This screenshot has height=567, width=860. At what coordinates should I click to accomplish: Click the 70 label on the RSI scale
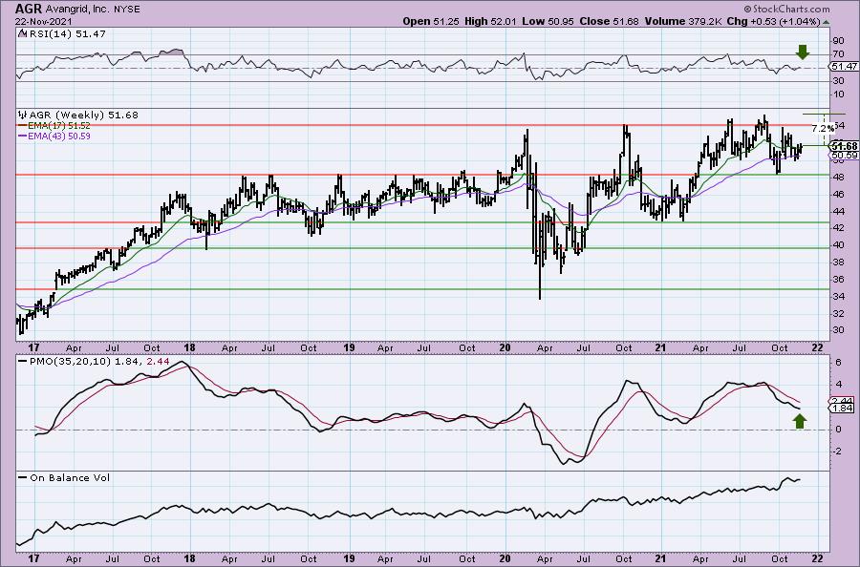click(838, 54)
